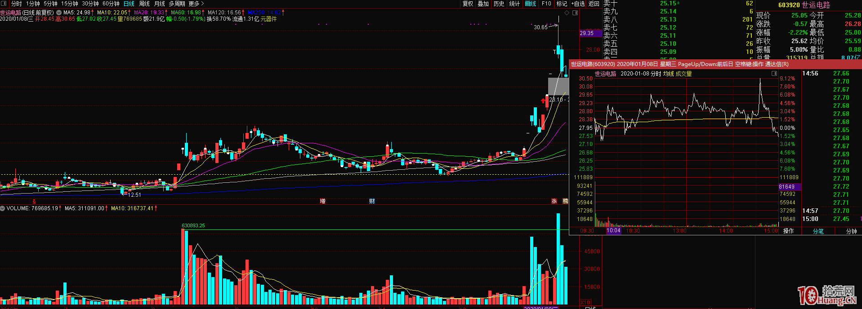Viewport: 862px width, 309px height.
Task: Select the 分笔 tick tab
Action: 818,231
